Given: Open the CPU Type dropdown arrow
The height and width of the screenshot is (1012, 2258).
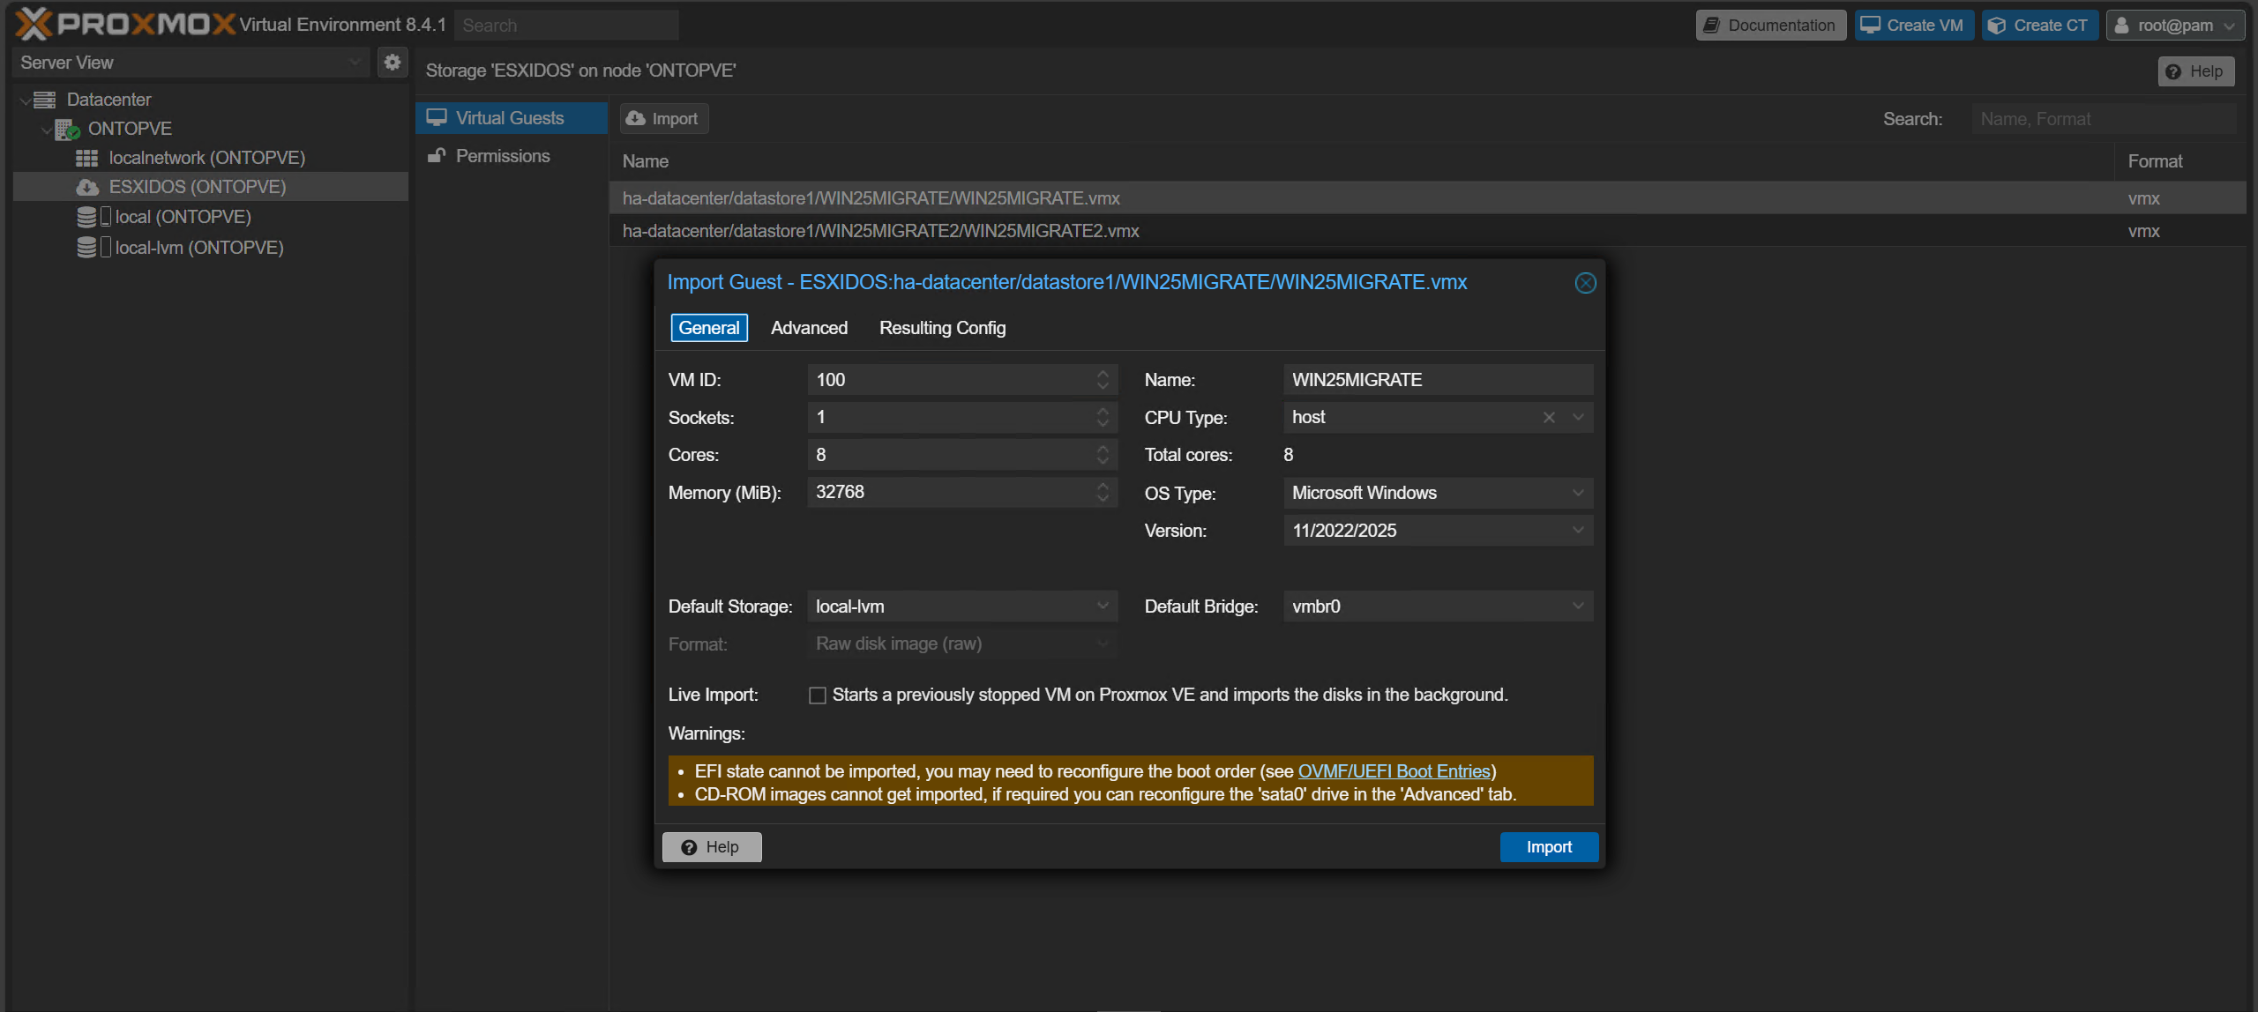Looking at the screenshot, I should [x=1578, y=417].
